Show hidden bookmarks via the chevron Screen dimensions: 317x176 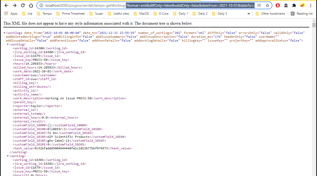point(248,13)
